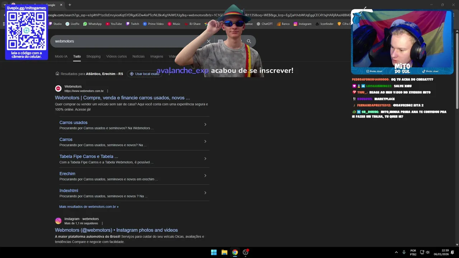Viewport: 459px width, 258px height.
Task: Open three-dot menu beside Instagram followers text
Action: click(x=102, y=223)
